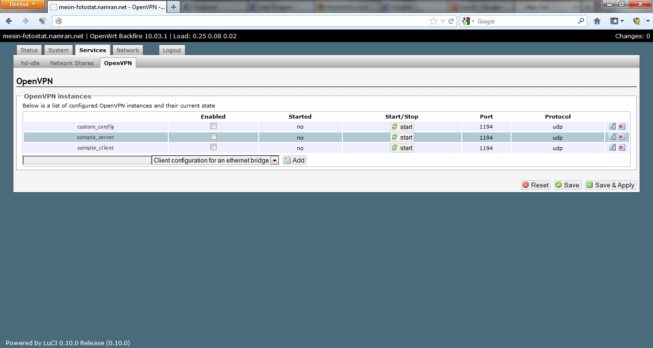
Task: Edit the sample_server instance
Action: point(612,137)
